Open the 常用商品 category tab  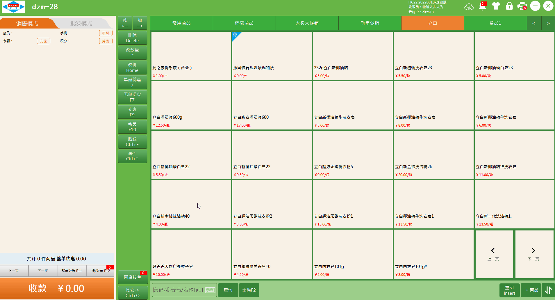[x=181, y=23]
